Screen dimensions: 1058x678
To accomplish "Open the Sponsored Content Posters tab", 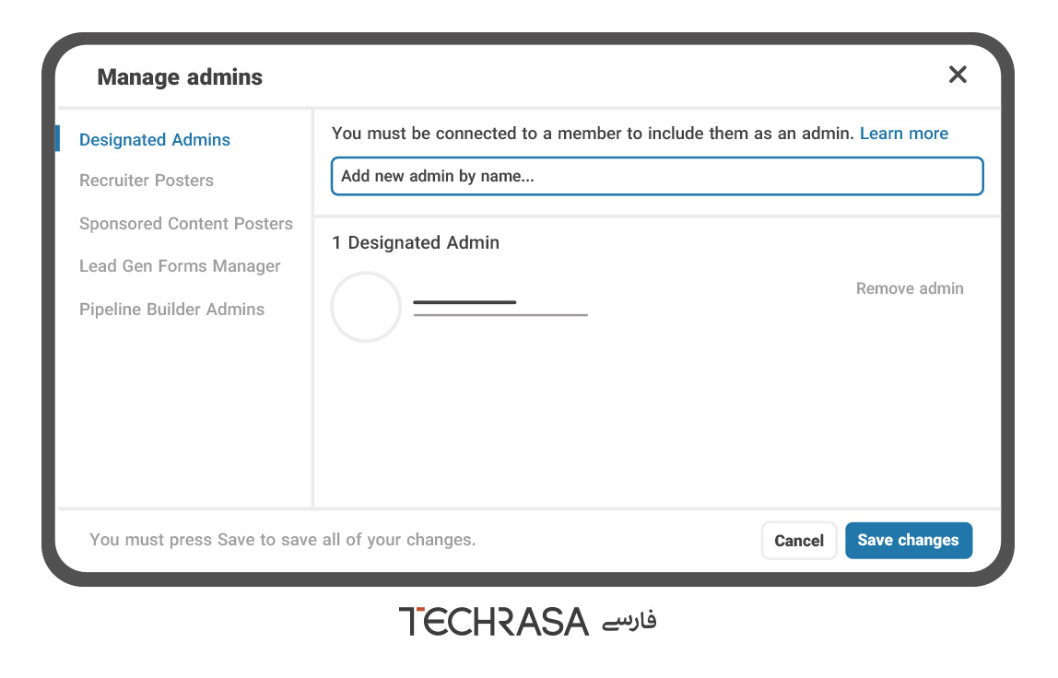I will pos(186,224).
